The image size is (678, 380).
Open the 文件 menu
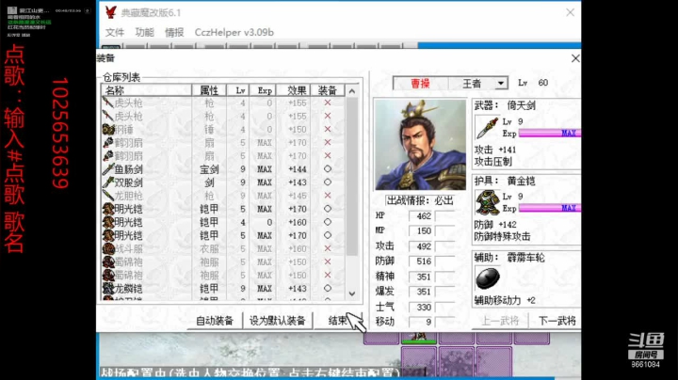[115, 32]
